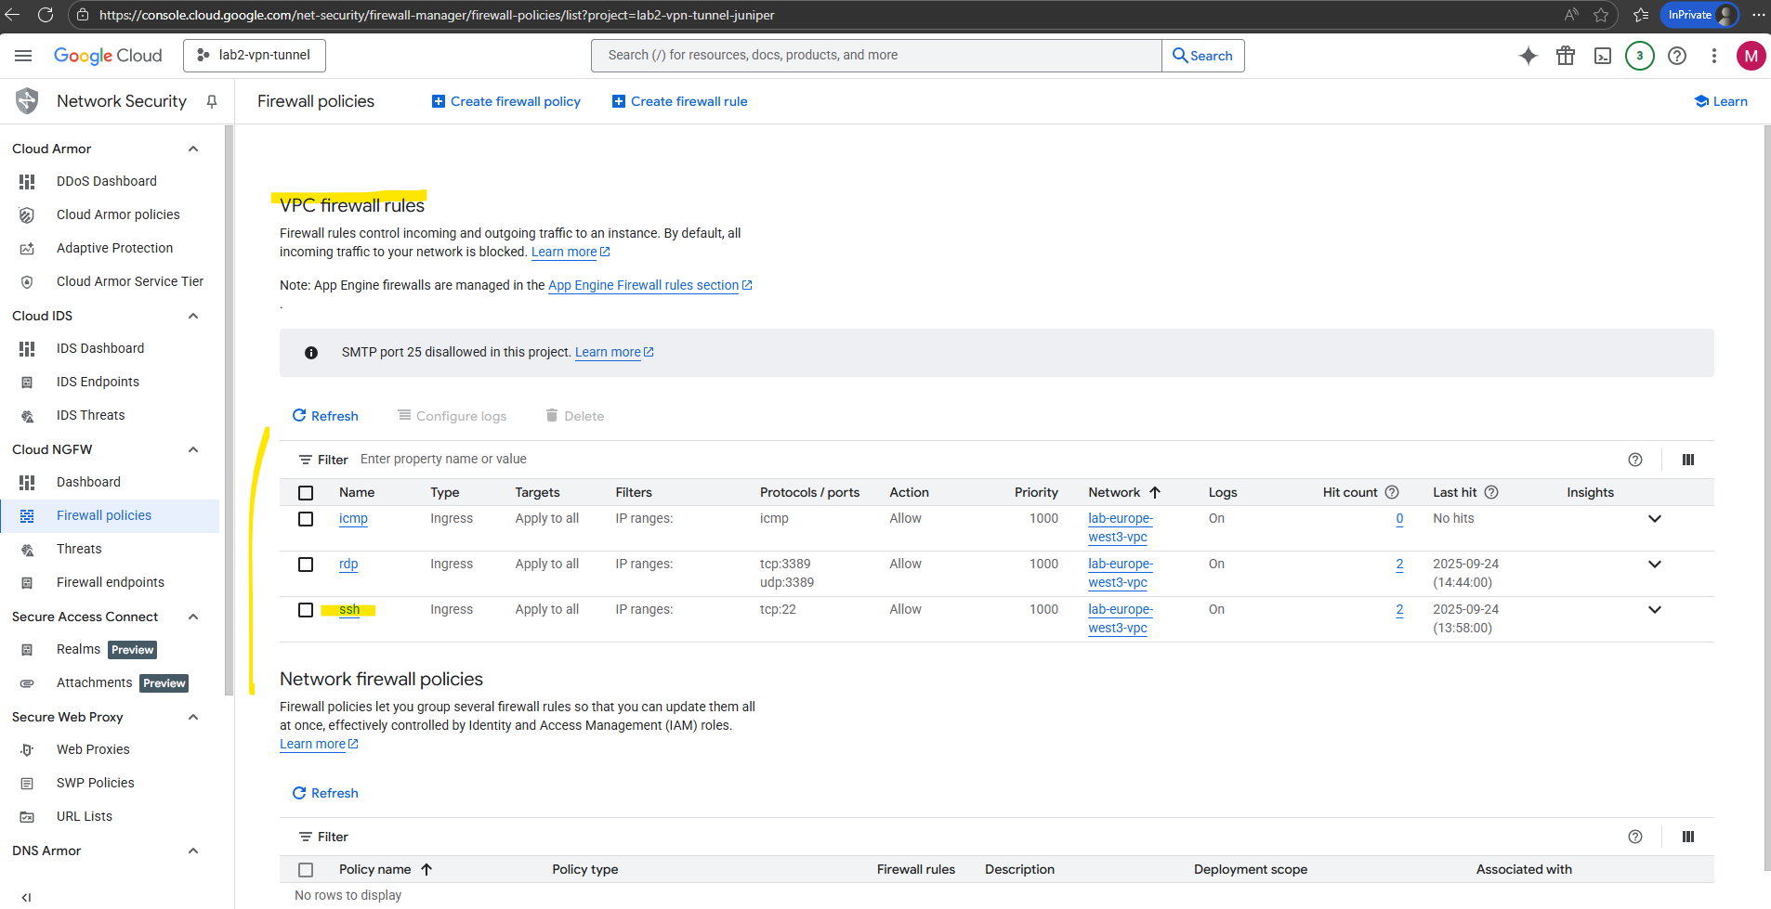
Task: Open the user account avatar M
Action: [1751, 56]
